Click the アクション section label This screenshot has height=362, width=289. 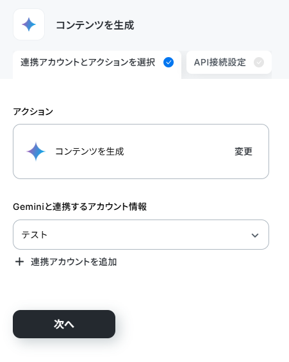[33, 112]
